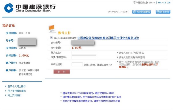The image size is (173, 110).
Task: Open the 常见问题解答 help button
Action: point(142,12)
